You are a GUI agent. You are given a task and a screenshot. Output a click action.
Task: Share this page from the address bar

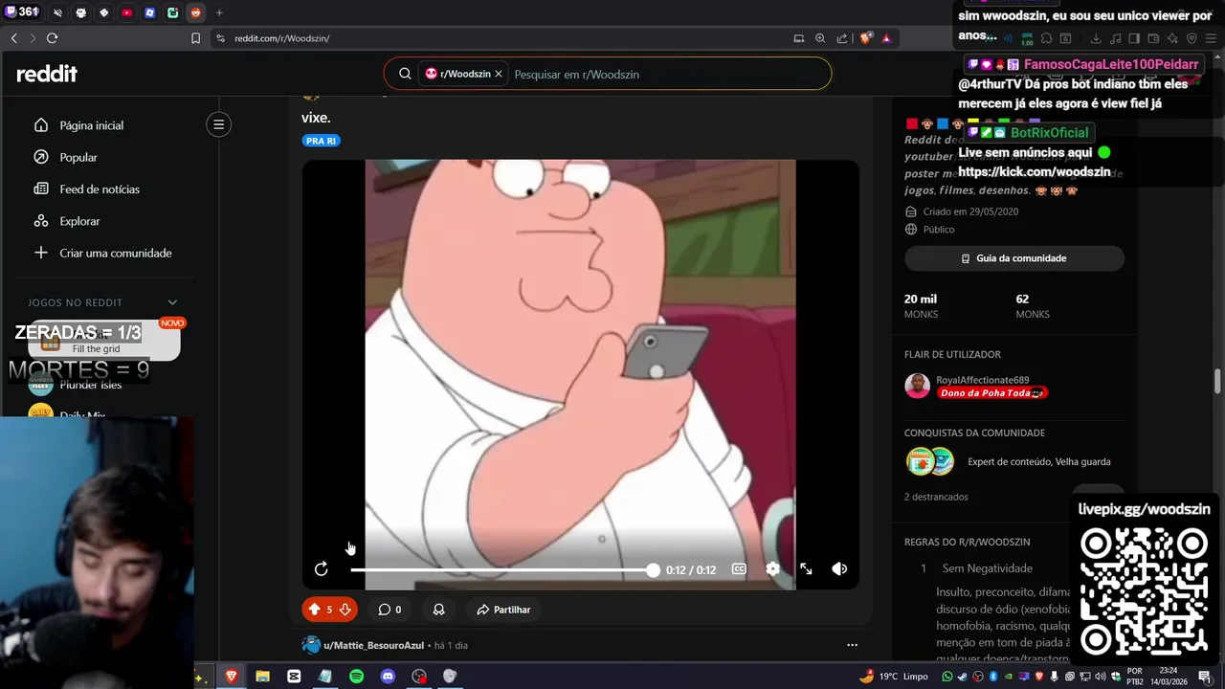point(842,38)
